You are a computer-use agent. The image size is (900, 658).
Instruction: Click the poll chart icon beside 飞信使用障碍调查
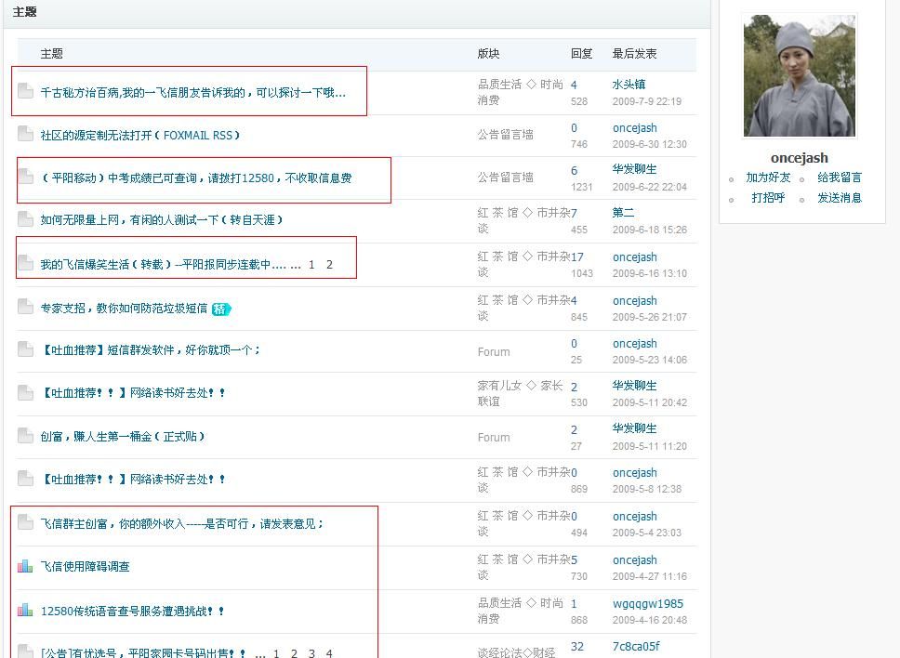pyautogui.click(x=25, y=566)
